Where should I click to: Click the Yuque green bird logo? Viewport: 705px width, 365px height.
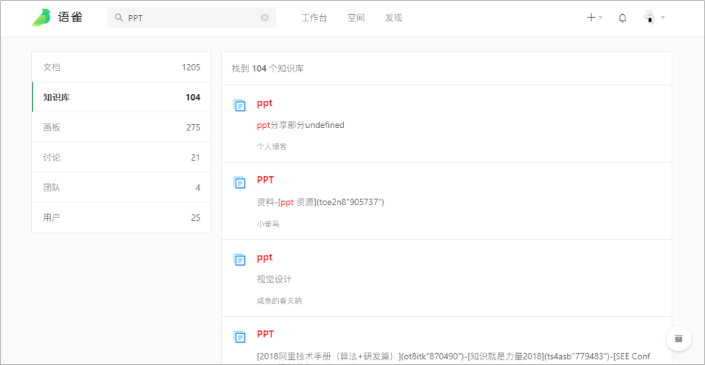(41, 18)
